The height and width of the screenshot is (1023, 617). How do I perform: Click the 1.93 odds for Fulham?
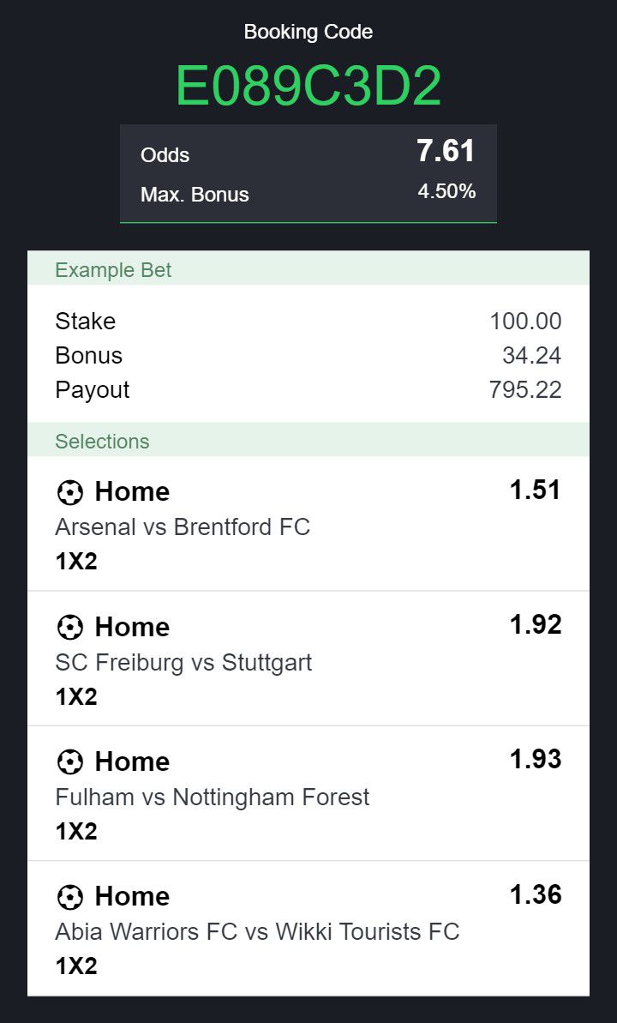(x=536, y=760)
